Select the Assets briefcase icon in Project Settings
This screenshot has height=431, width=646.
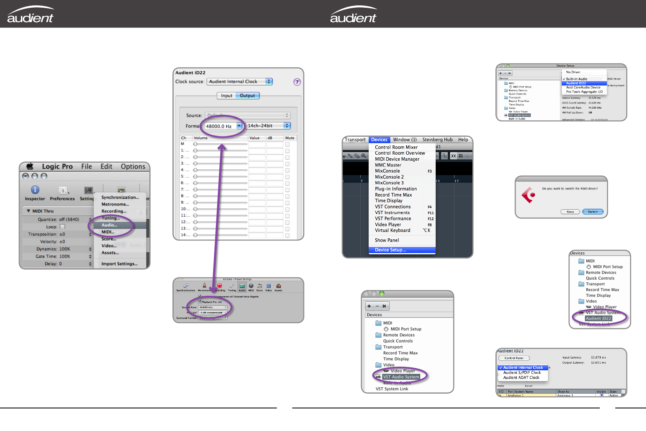(x=278, y=286)
